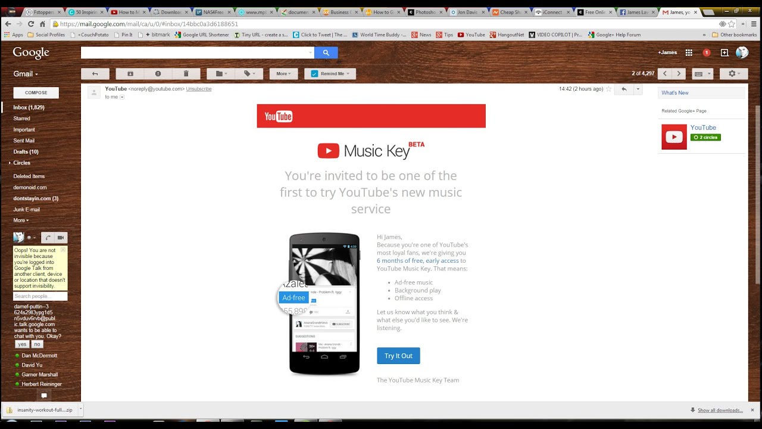Bookmark this page with the star icon
The image size is (762, 429).
tap(732, 24)
